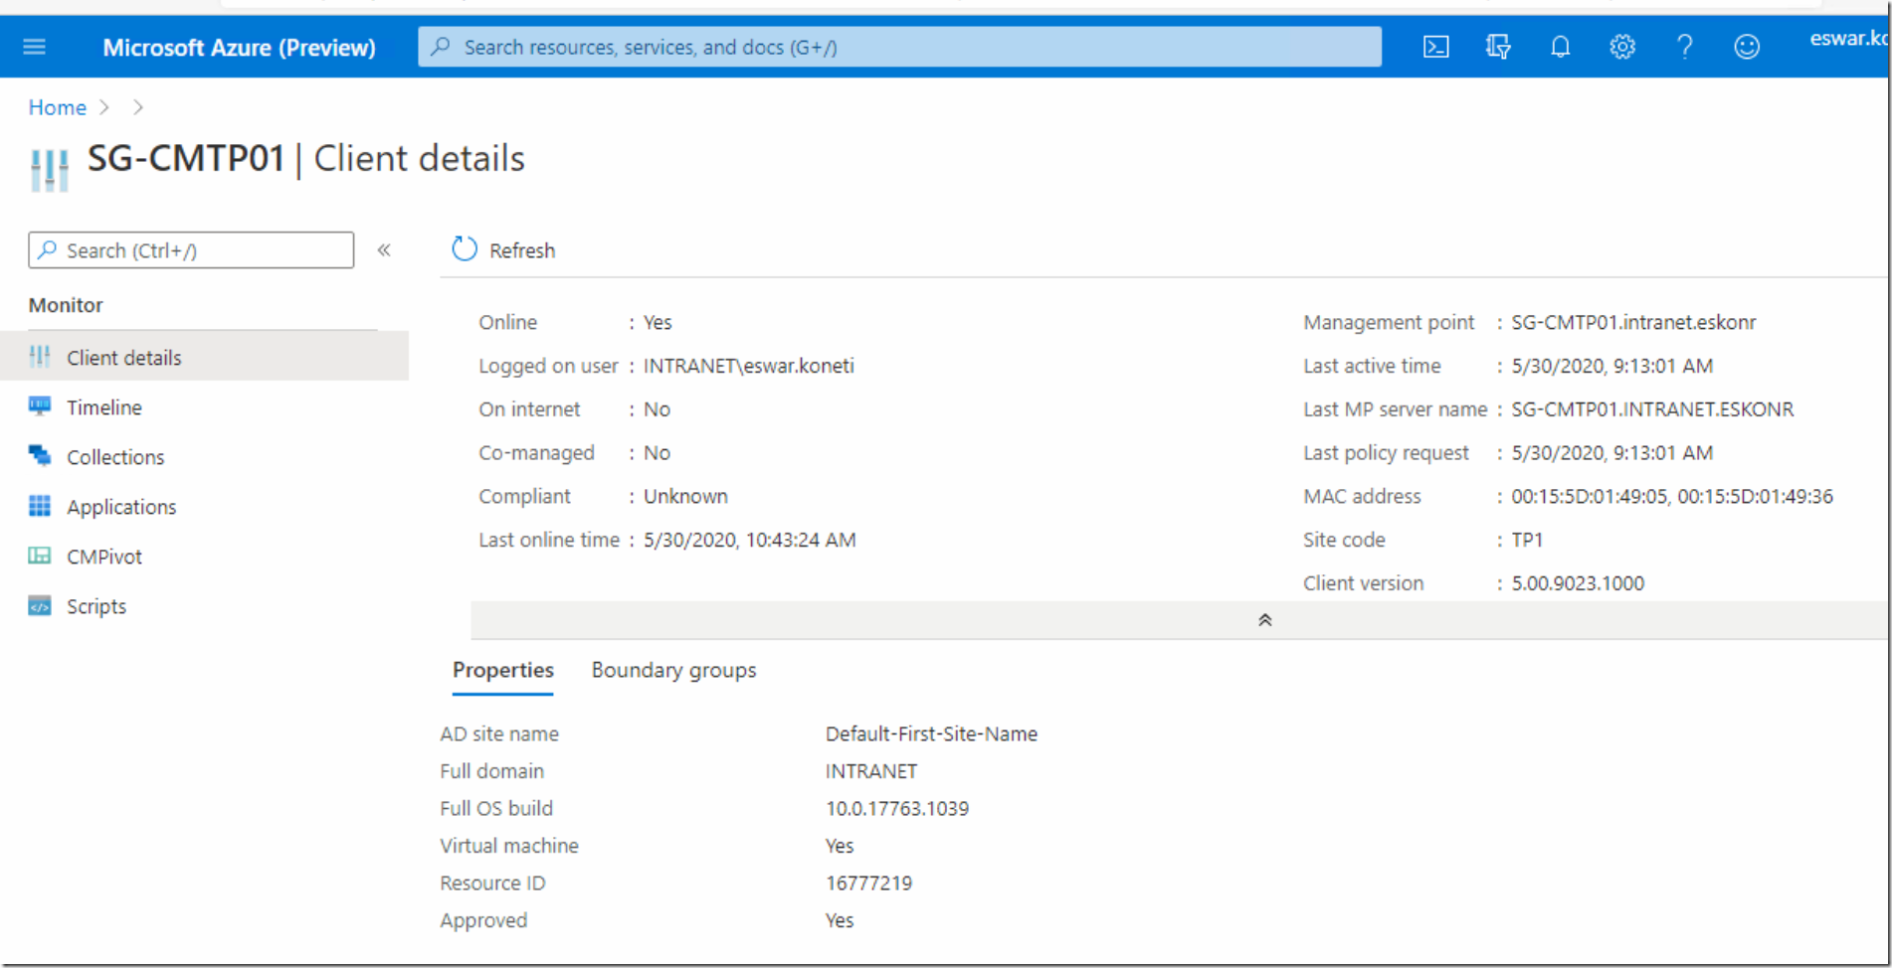Screen dimensions: 1892x968
Task: Click the Applications grid icon
Action: 40,506
